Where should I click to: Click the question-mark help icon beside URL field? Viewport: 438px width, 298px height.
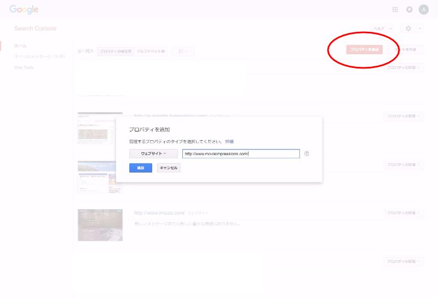coord(307,153)
